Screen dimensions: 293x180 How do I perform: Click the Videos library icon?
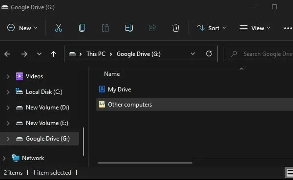point(20,76)
